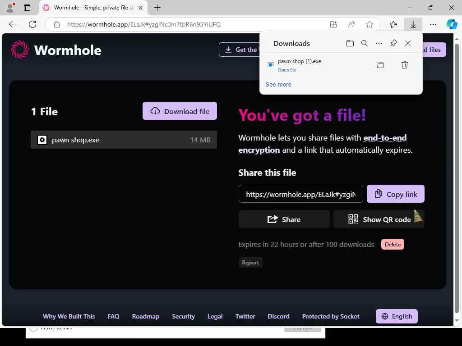
Task: Click the browser Back arrow
Action: tap(12, 24)
